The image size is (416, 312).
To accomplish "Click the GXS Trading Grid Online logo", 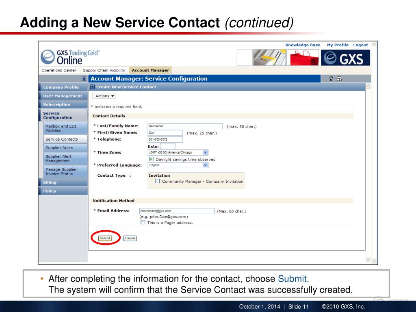I will (x=70, y=57).
